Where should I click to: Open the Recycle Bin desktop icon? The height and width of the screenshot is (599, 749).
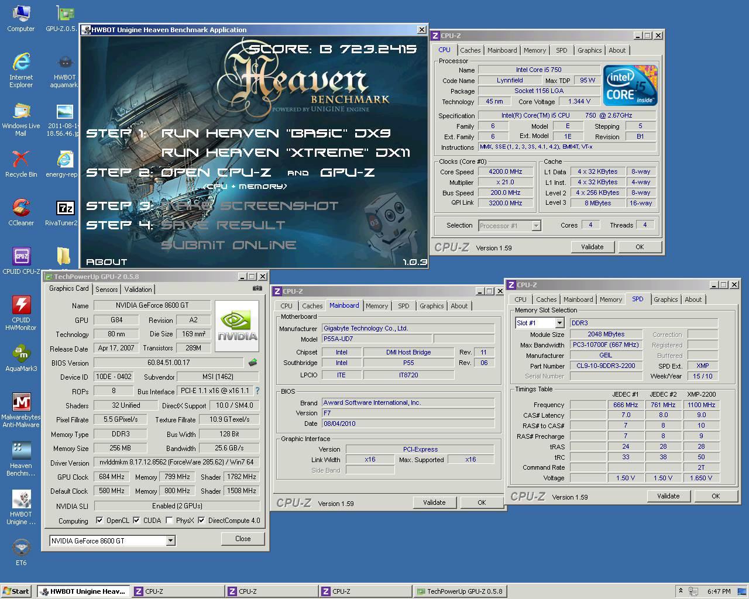21,163
